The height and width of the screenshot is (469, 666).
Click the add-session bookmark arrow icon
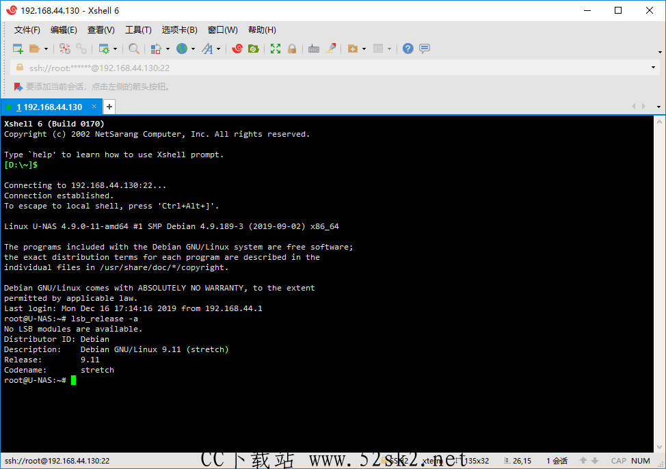(x=18, y=87)
